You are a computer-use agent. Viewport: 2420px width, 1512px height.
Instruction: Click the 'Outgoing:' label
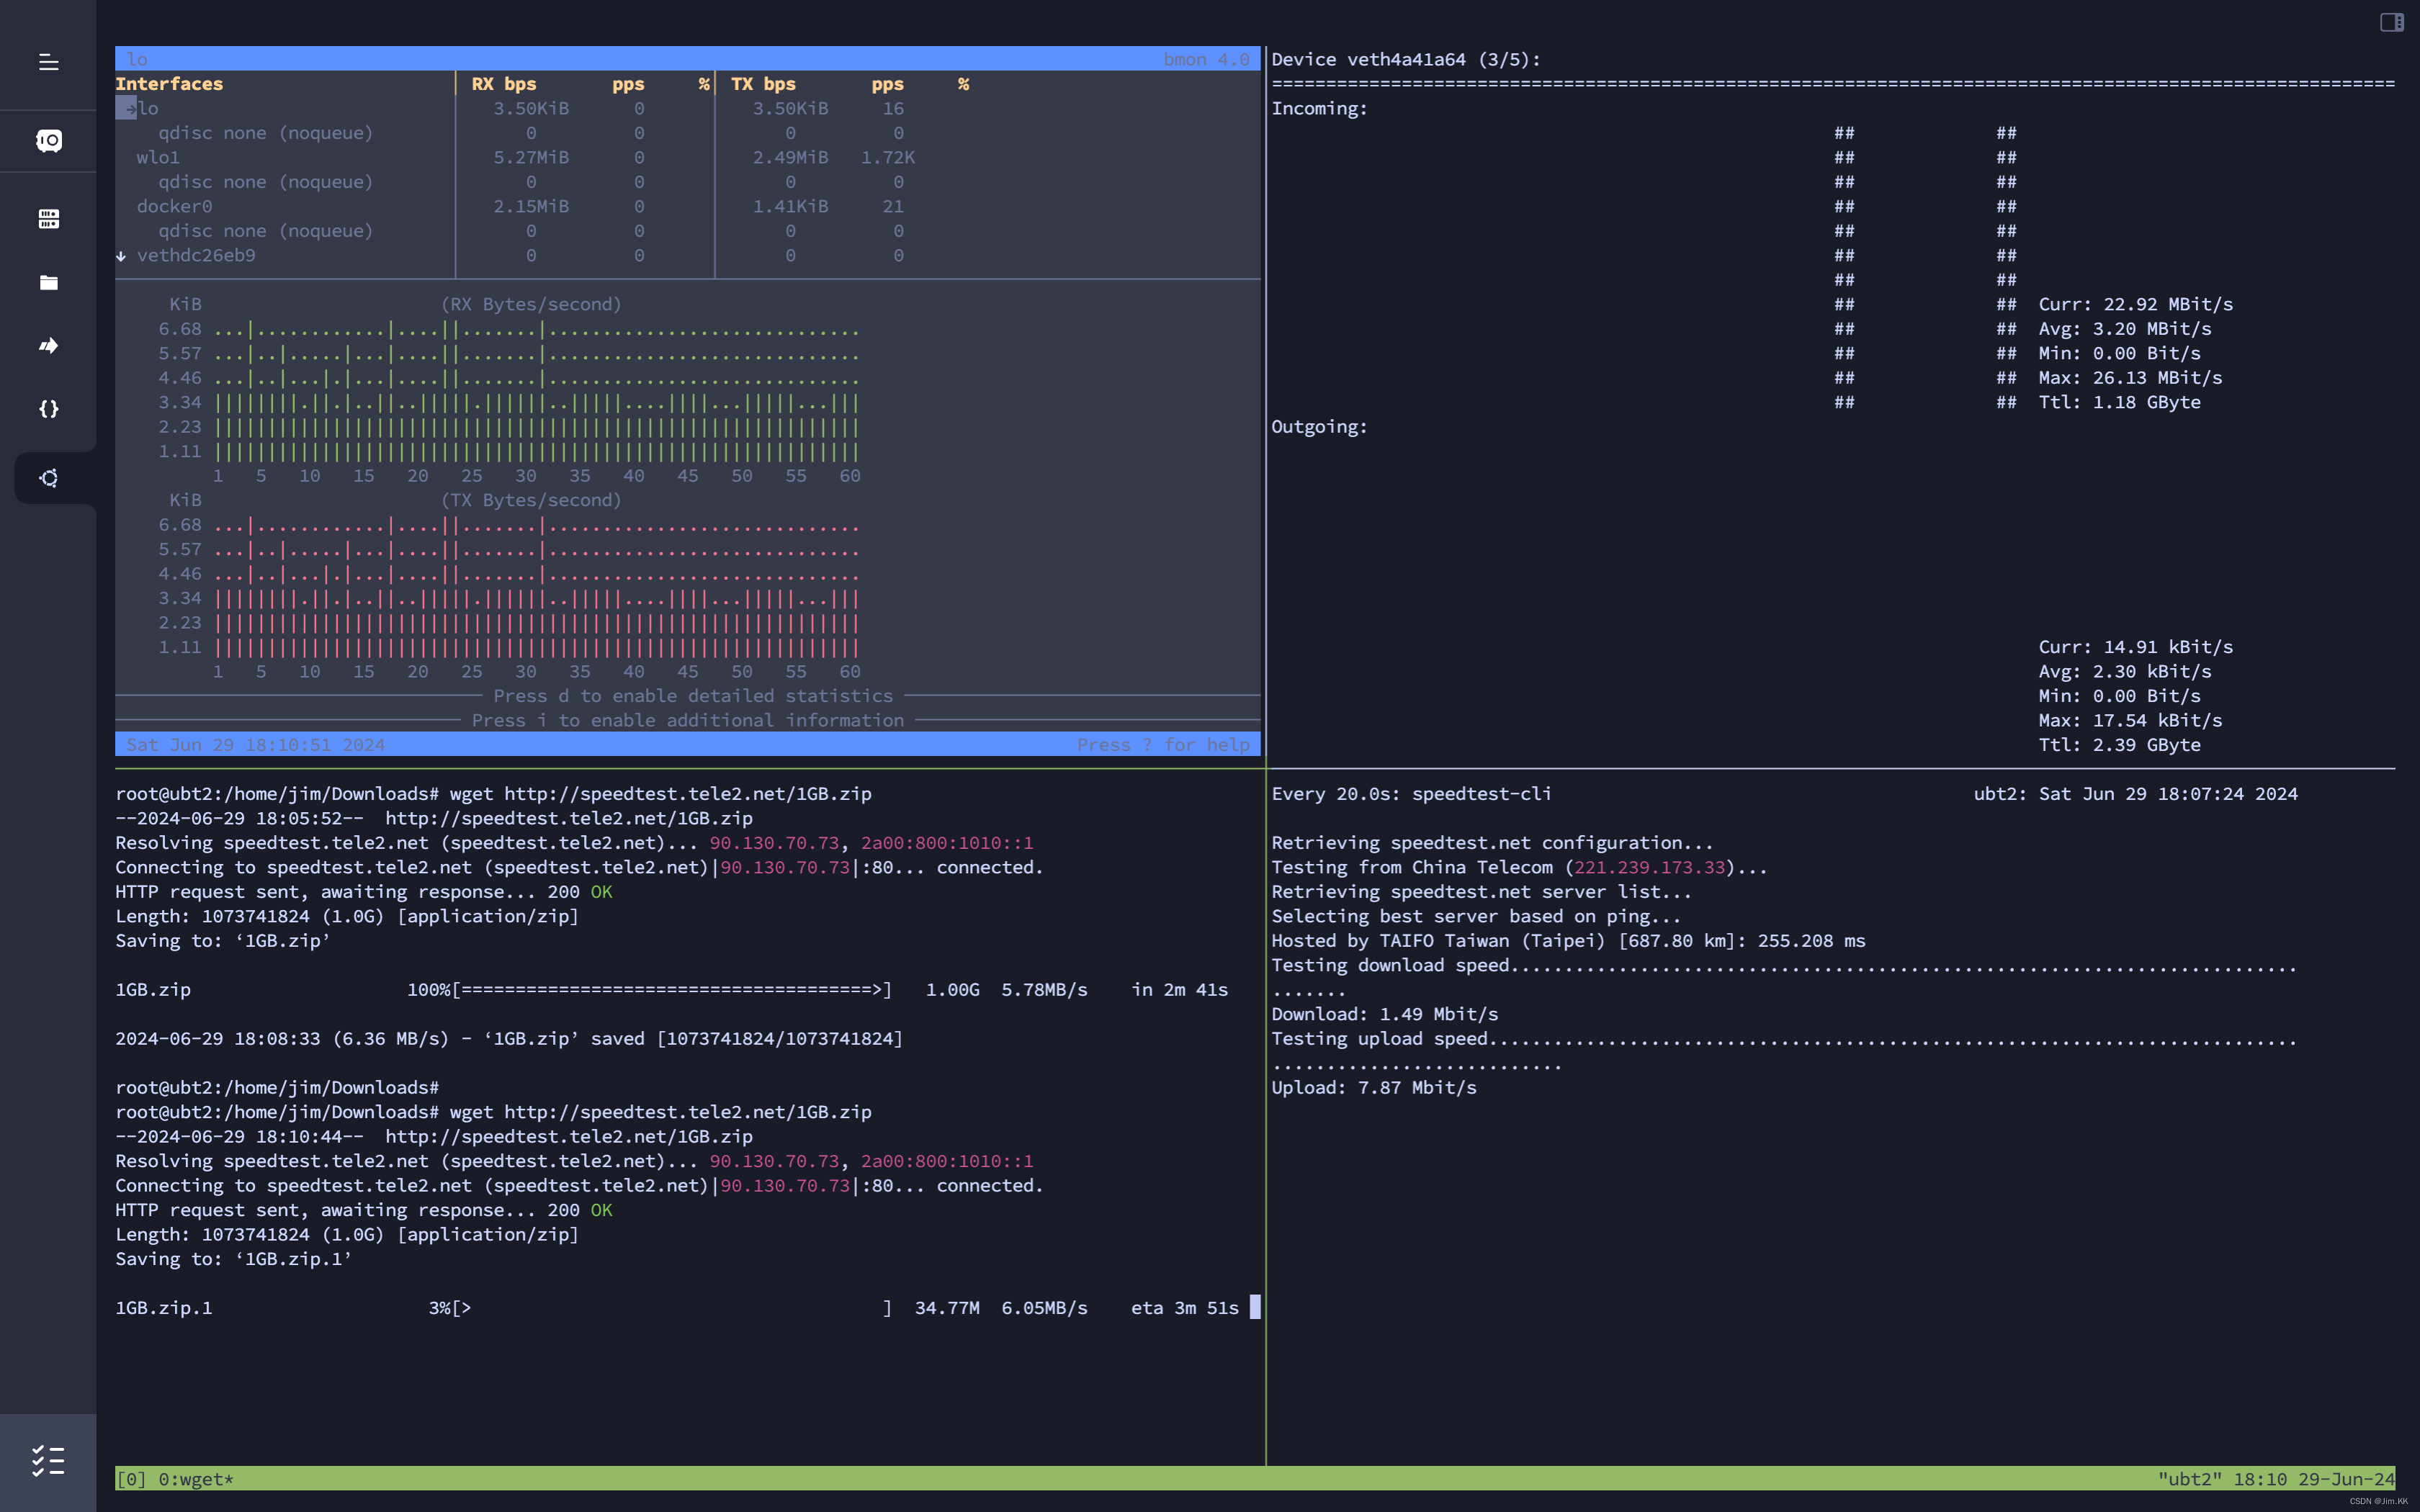coord(1319,427)
